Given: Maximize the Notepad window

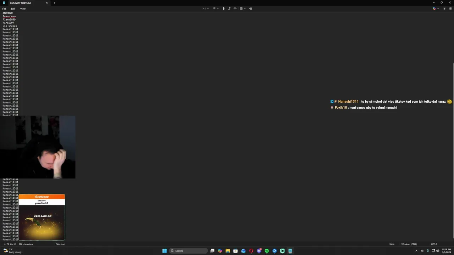Looking at the screenshot, I should 442,2.
